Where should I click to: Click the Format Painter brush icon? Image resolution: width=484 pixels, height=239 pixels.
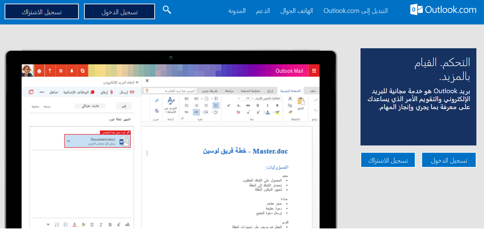290,112
